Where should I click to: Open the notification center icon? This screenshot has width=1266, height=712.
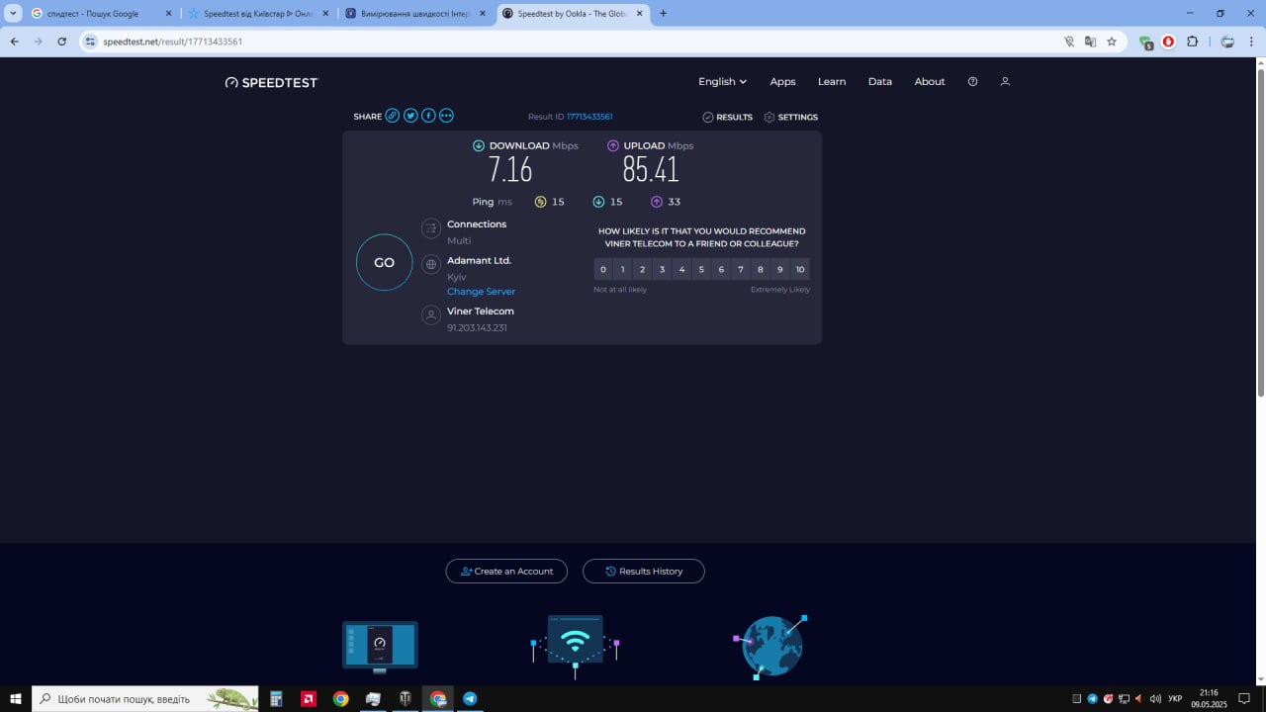(1244, 699)
